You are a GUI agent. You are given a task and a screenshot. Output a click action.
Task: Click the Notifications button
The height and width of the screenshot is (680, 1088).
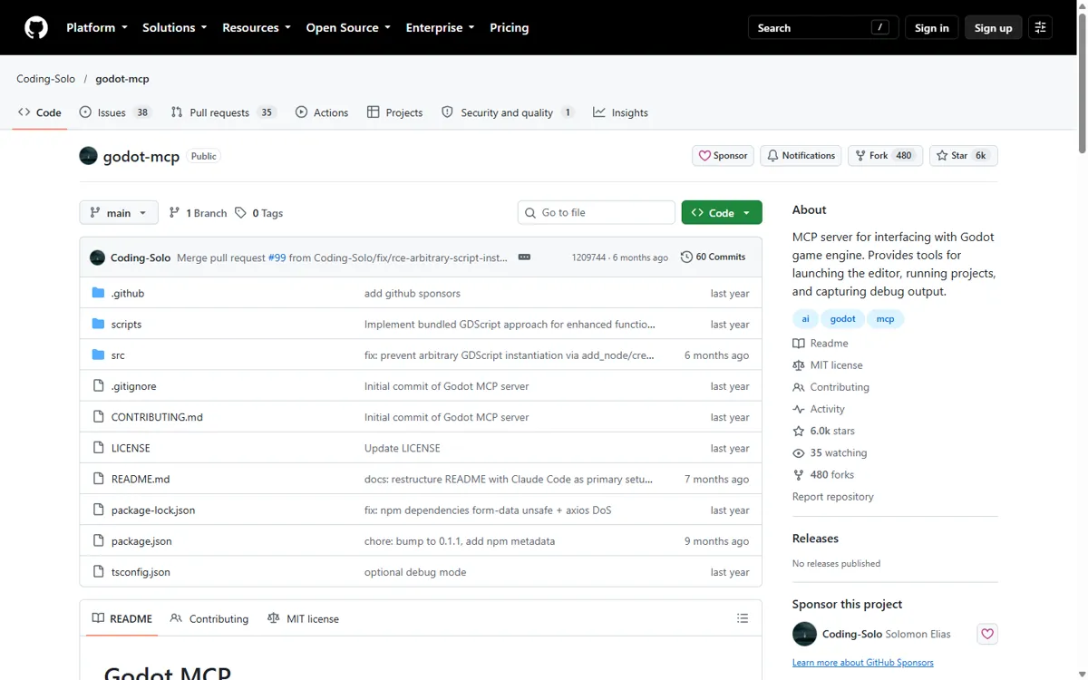tap(801, 156)
